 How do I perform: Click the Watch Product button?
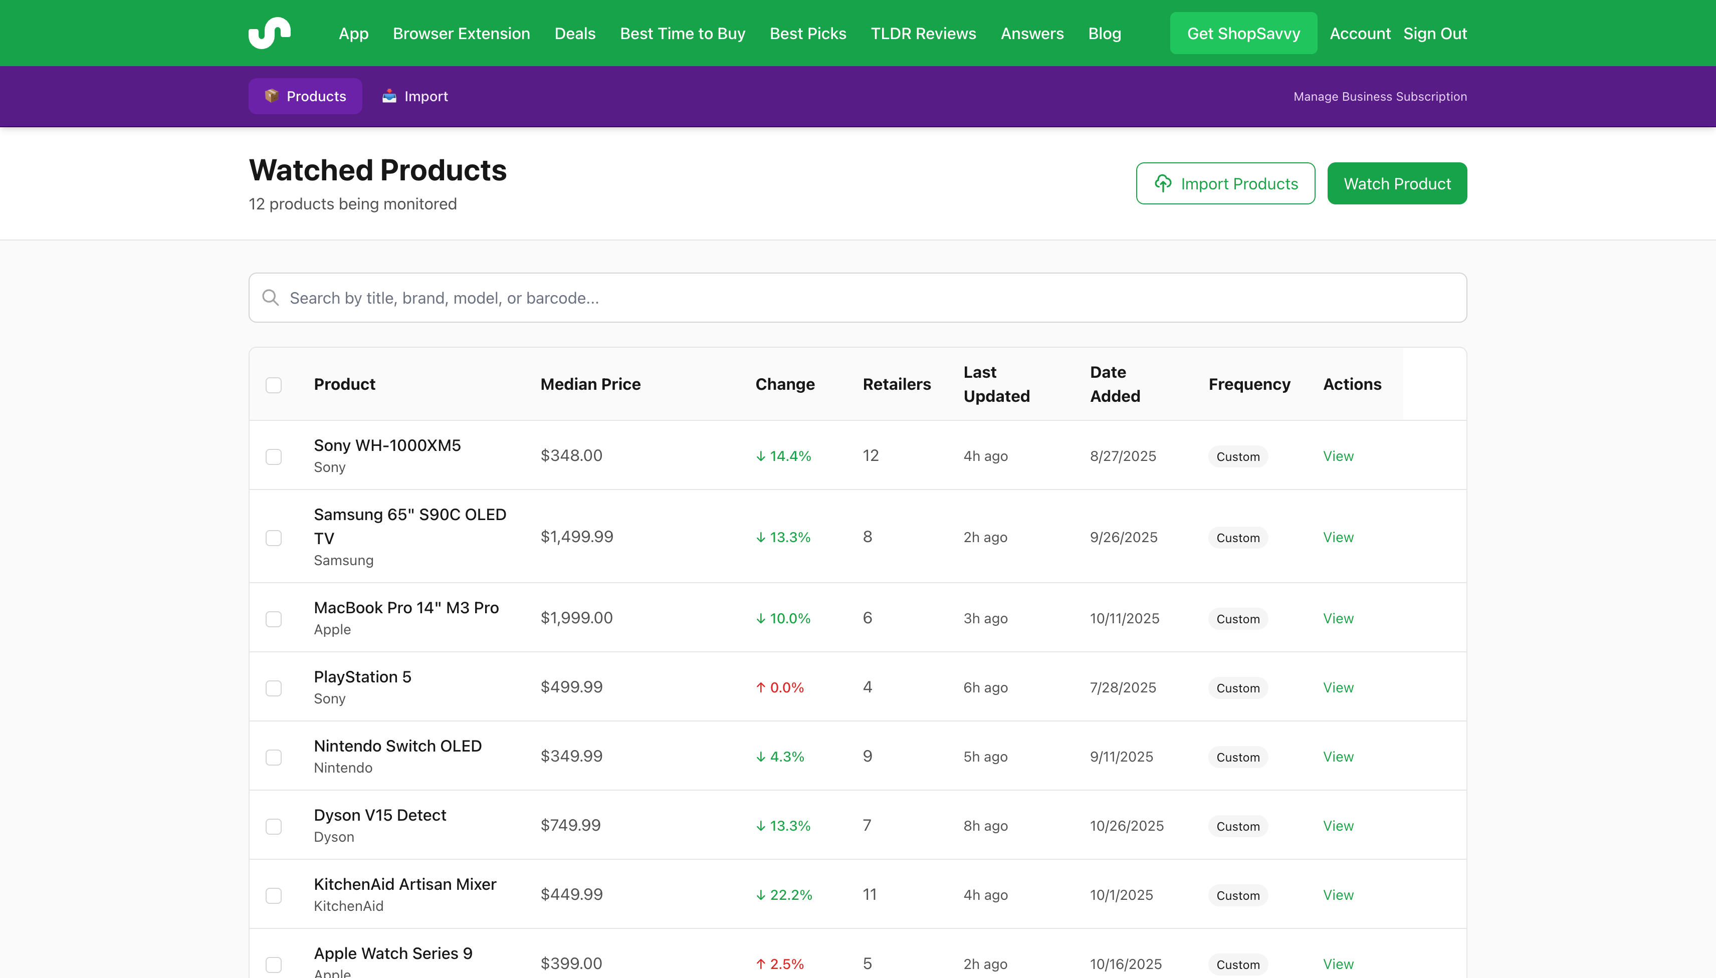click(x=1396, y=183)
